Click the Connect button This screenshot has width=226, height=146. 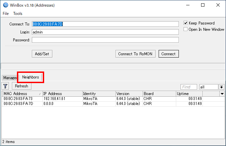(x=169, y=54)
